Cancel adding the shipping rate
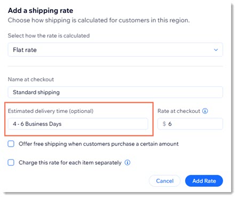Viewport: 237px width, 198px height. [x=164, y=181]
